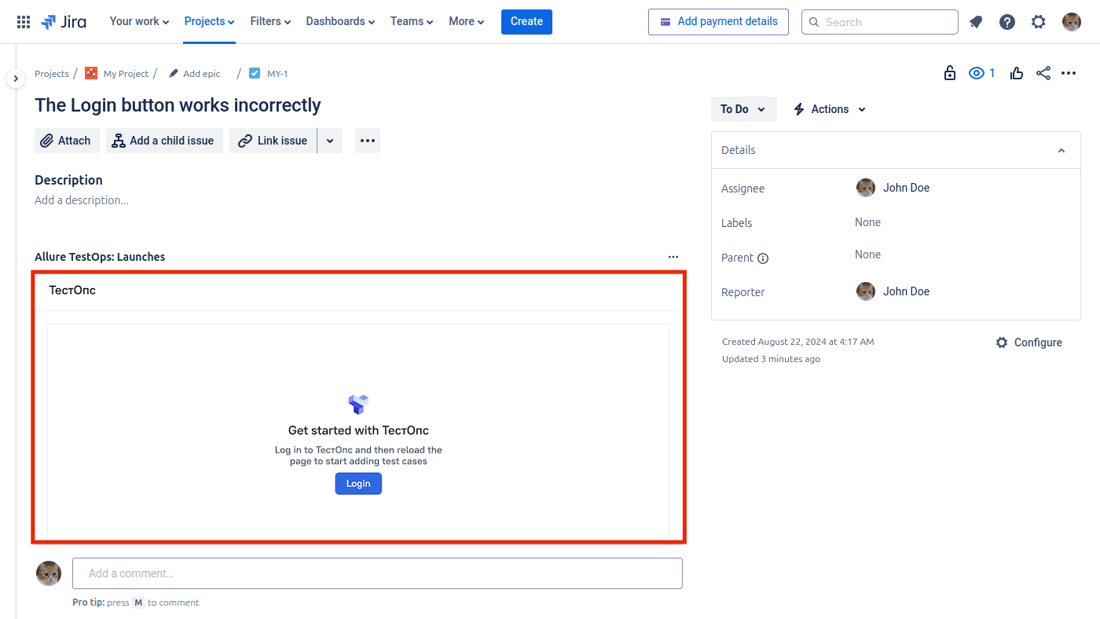Open the app switcher grid icon
This screenshot has width=1100, height=619.
[24, 22]
